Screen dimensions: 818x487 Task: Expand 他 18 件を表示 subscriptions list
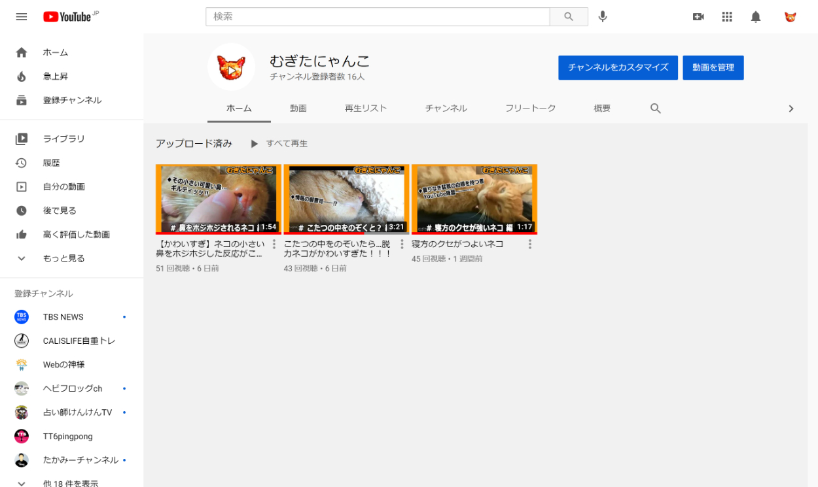[x=71, y=483]
